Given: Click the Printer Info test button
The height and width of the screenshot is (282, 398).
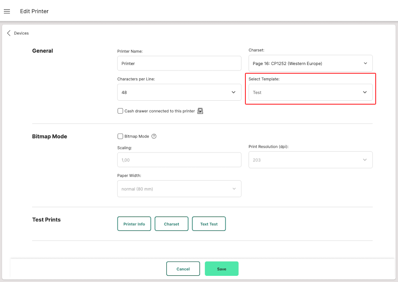Looking at the screenshot, I should 134,224.
